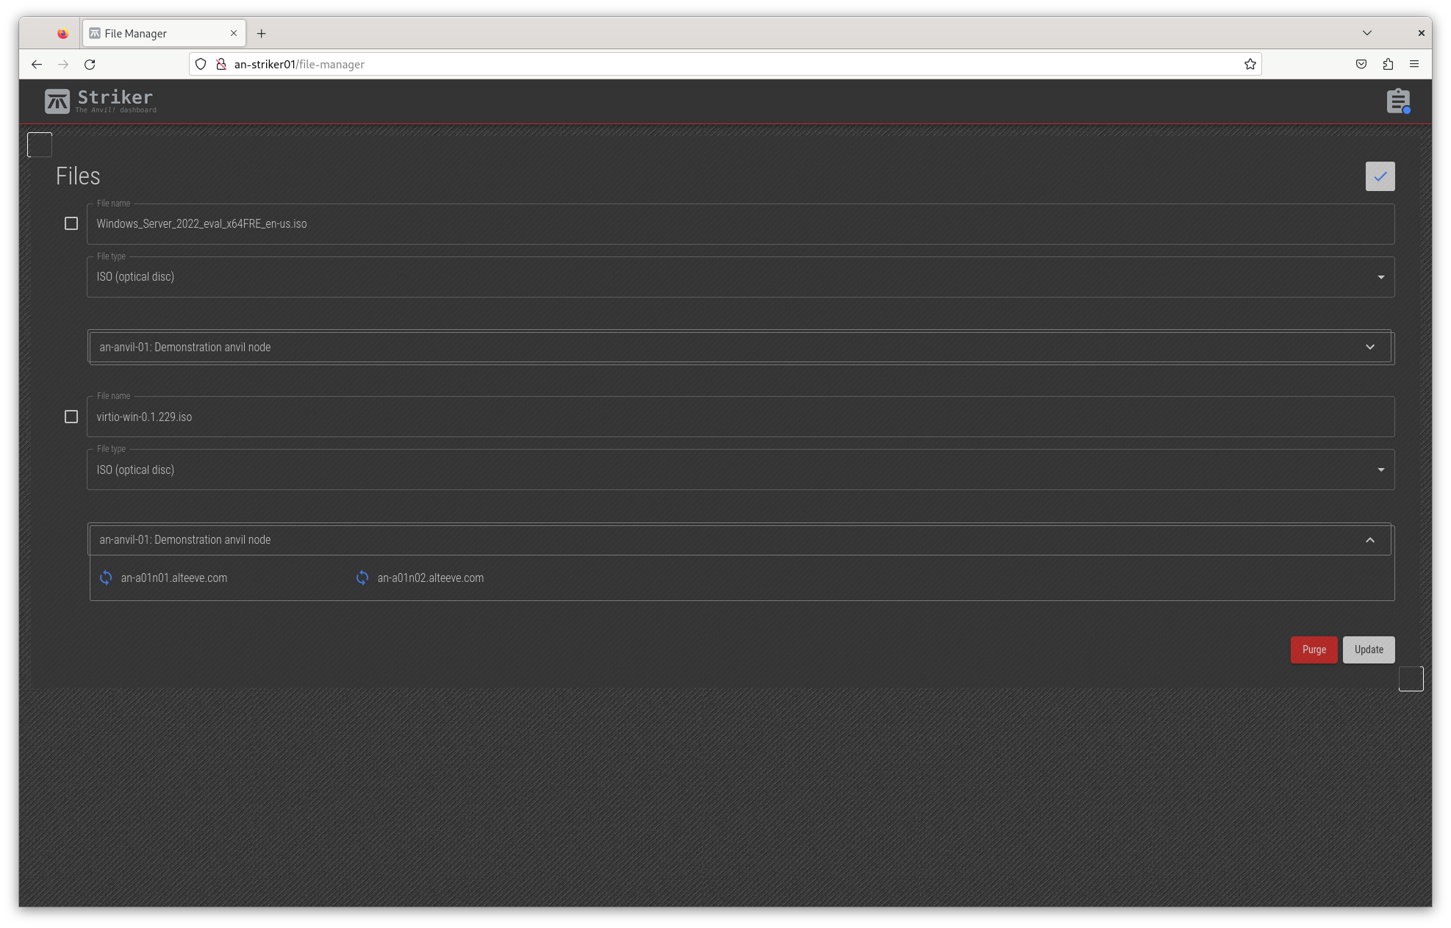The height and width of the screenshot is (928, 1451).
Task: Click the sync icon beside an-a01n01.alteeve.com
Action: (105, 578)
